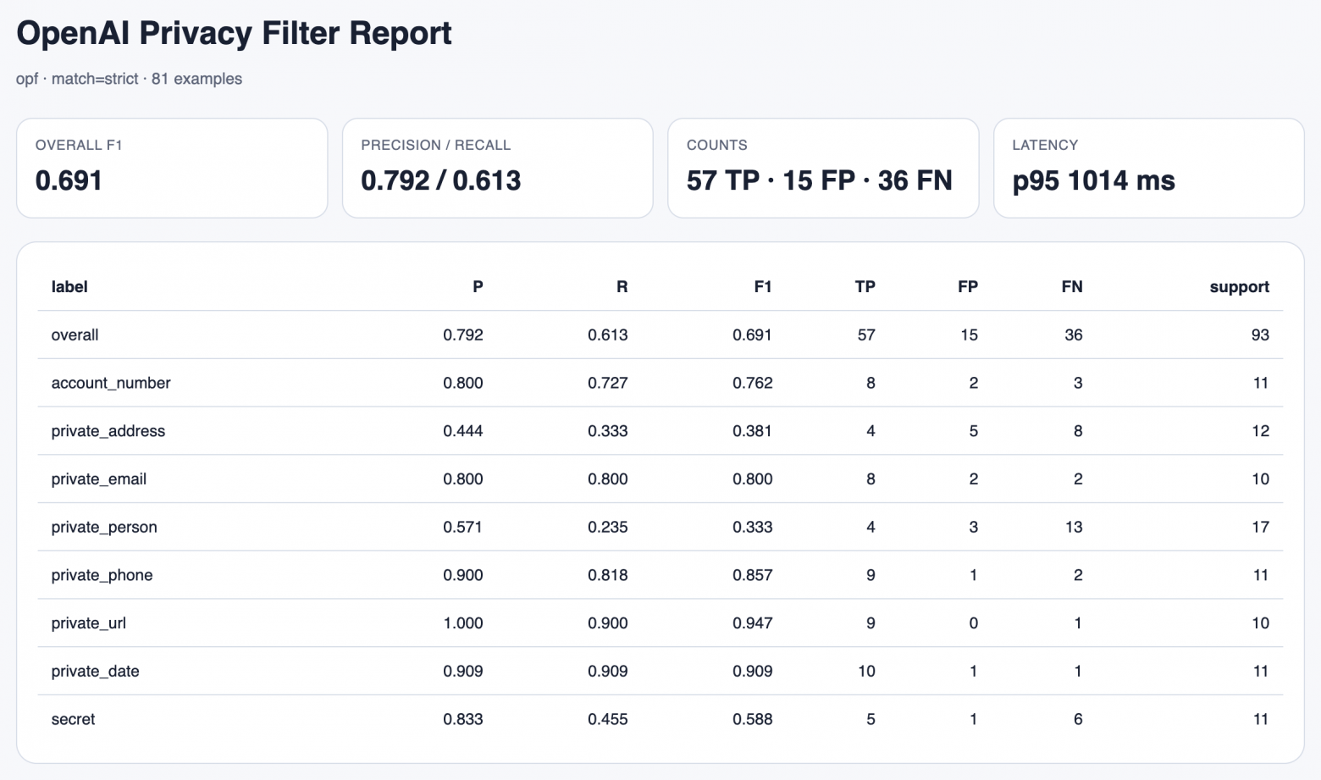
Task: Click the private_person row label
Action: point(104,527)
